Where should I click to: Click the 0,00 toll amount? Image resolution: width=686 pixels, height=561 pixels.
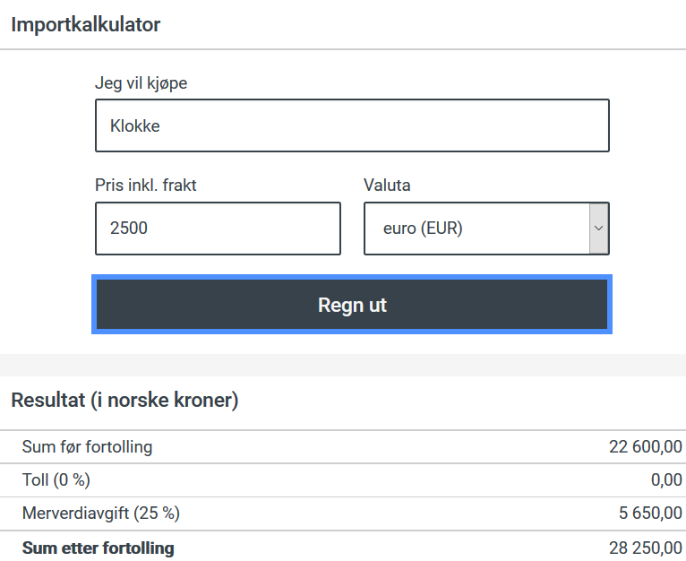(x=666, y=480)
